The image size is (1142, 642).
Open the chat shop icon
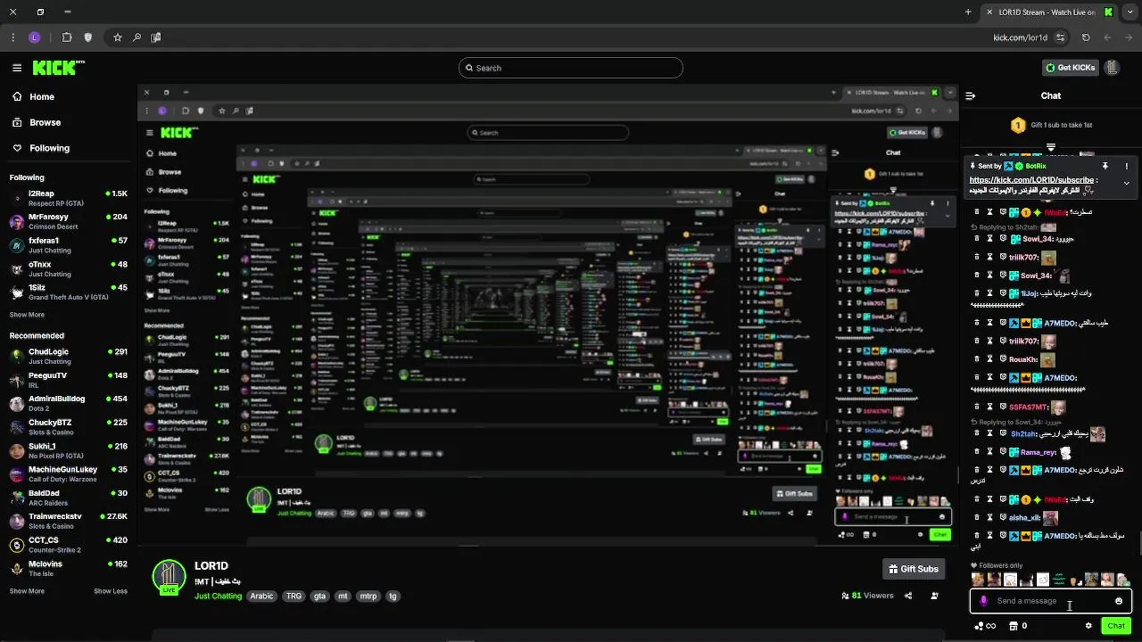point(1013,626)
